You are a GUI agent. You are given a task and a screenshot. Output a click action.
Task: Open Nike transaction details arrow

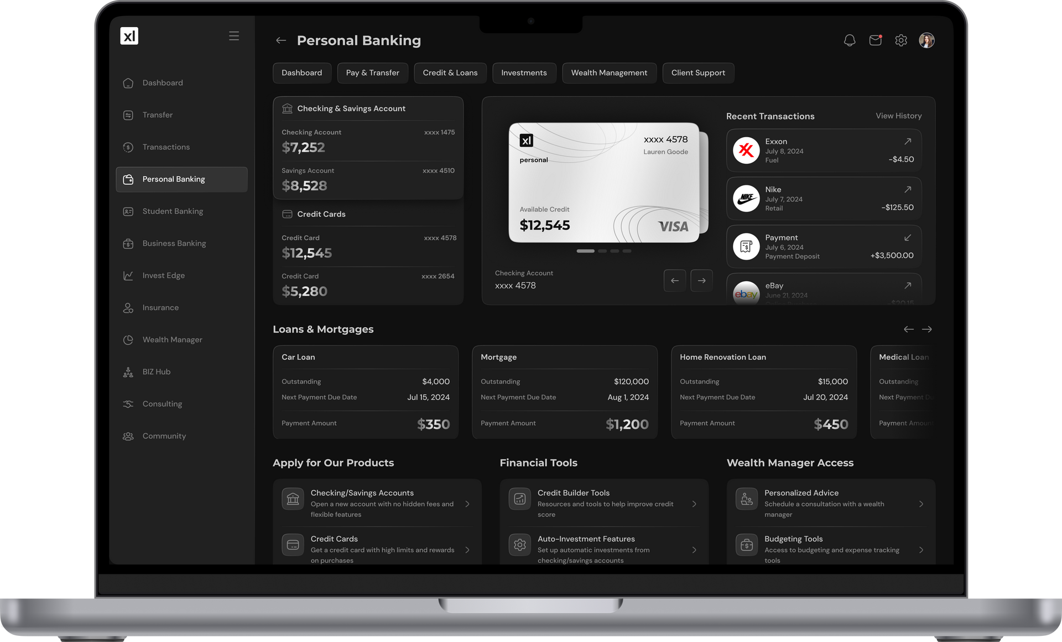pyautogui.click(x=908, y=190)
